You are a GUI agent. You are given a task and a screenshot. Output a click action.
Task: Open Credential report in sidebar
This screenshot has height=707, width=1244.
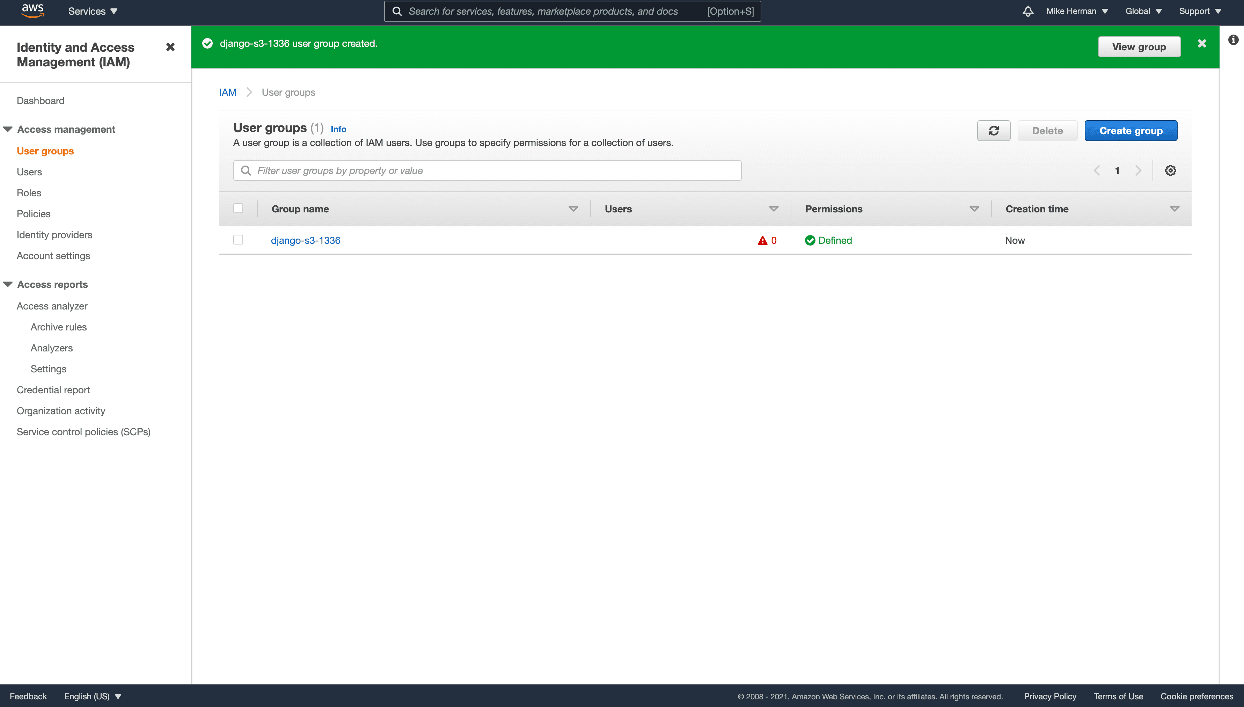tap(53, 390)
